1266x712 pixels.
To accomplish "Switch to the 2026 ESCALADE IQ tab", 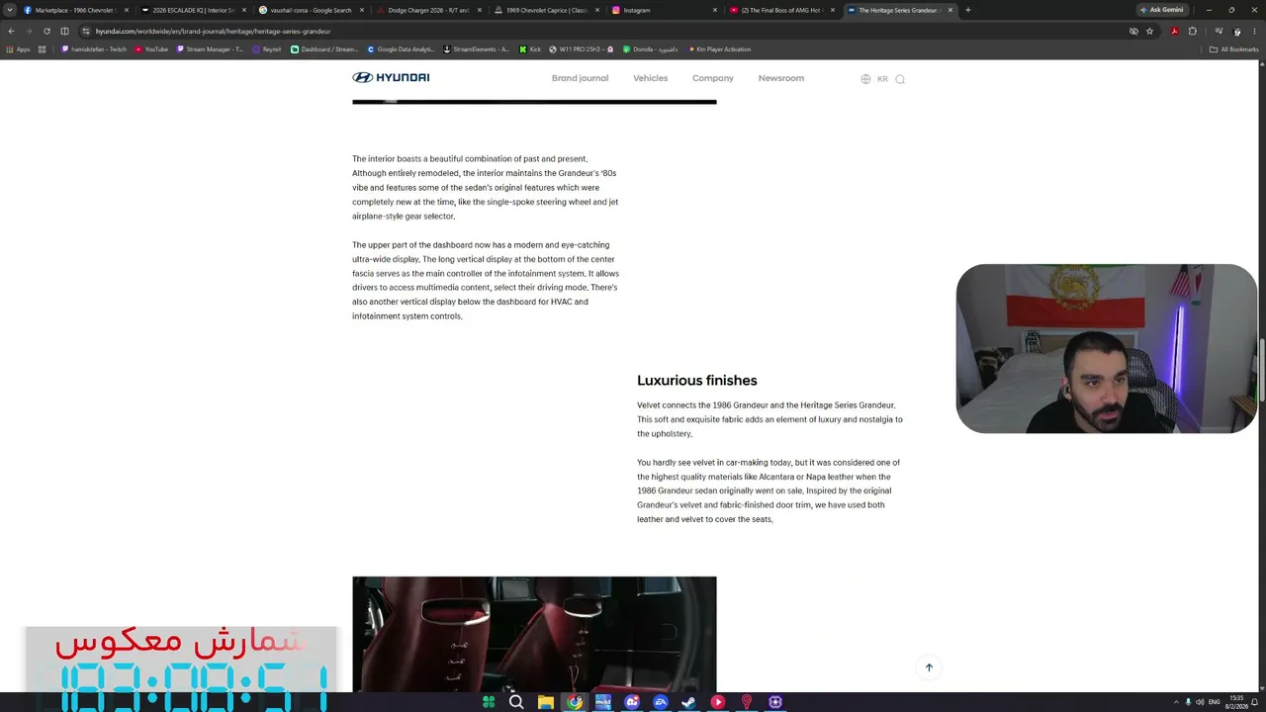I will tap(193, 10).
